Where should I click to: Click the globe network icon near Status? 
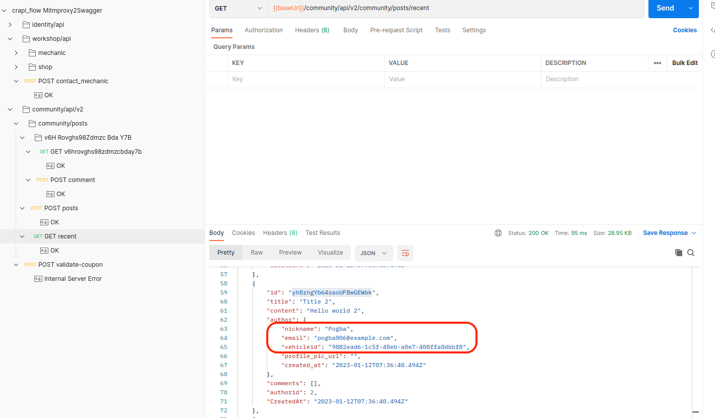[x=498, y=233]
